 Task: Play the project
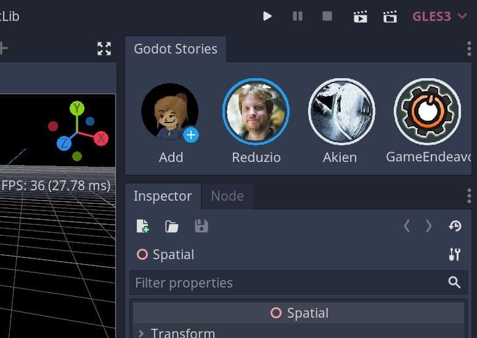(x=267, y=16)
